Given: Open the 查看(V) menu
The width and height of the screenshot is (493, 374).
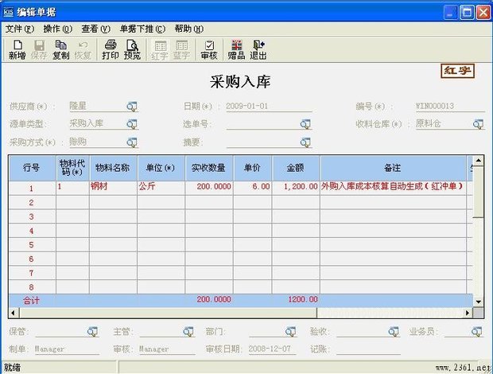Looking at the screenshot, I should (95, 29).
